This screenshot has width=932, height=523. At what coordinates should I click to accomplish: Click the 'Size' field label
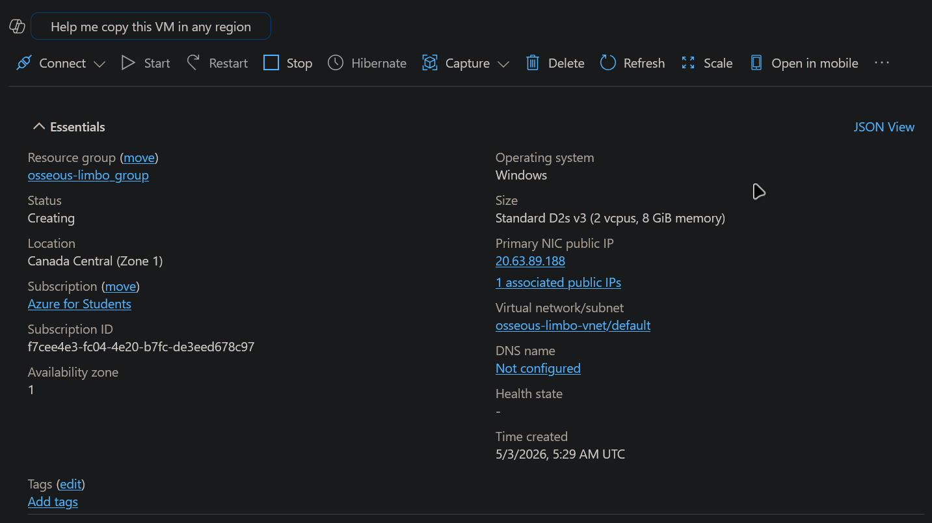507,200
